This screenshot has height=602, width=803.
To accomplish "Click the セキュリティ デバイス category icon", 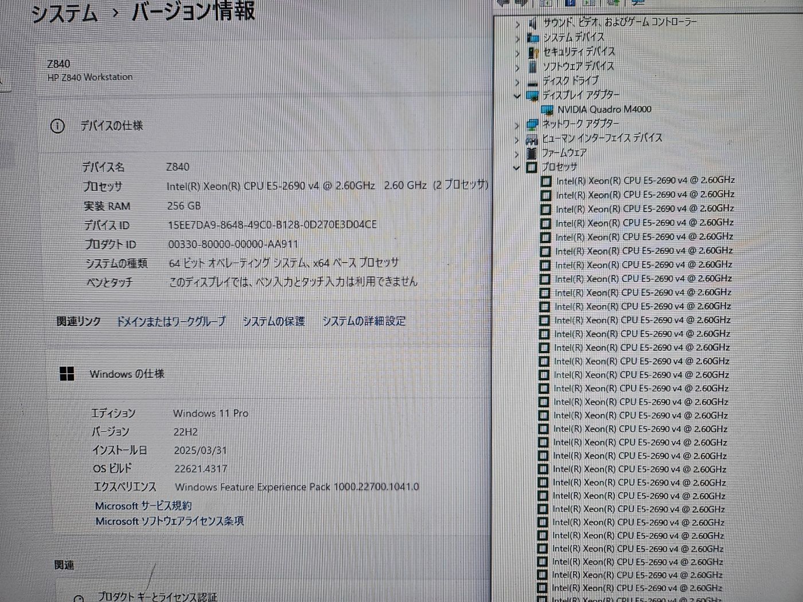I will click(533, 52).
